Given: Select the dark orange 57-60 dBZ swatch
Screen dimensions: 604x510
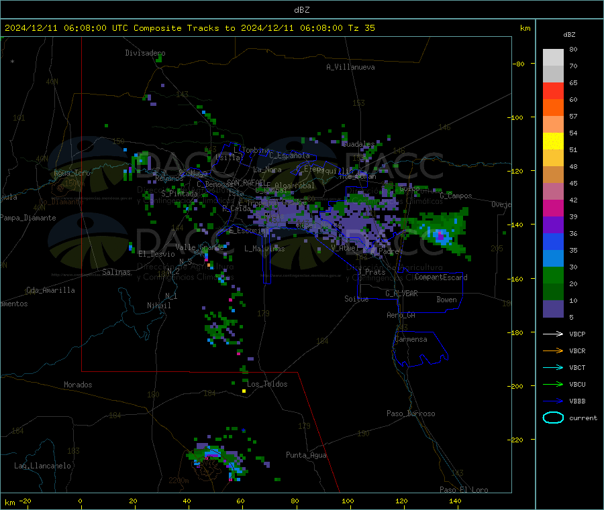Looking at the screenshot, I should coord(553,108).
